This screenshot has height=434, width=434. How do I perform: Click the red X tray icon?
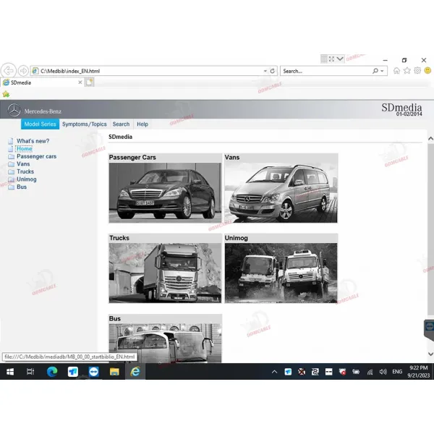coord(302,372)
